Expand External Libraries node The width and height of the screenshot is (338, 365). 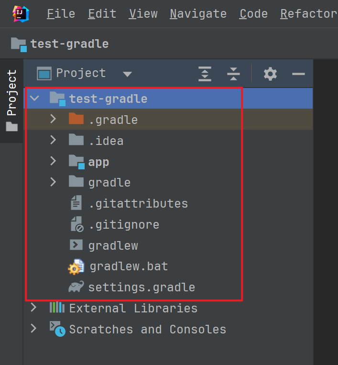tap(33, 308)
